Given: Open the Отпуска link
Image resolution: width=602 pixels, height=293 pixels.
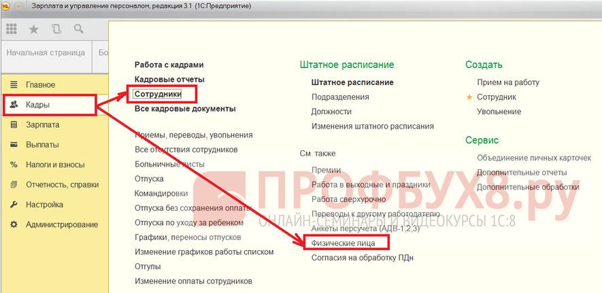Looking at the screenshot, I should (149, 179).
